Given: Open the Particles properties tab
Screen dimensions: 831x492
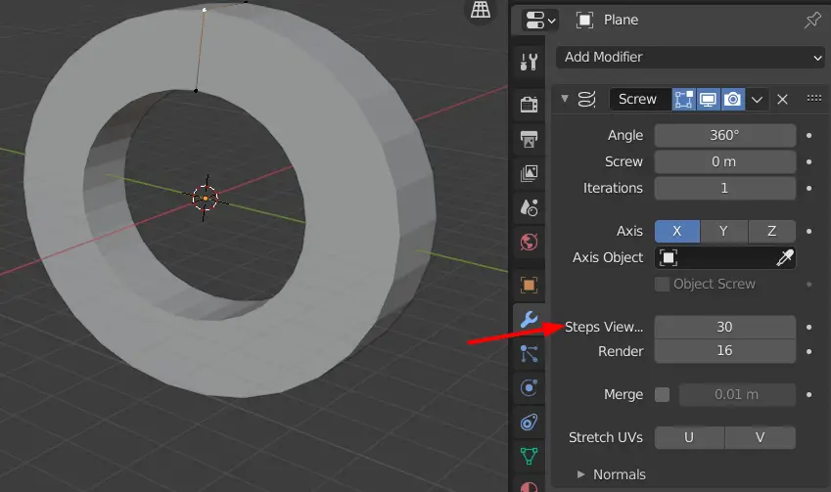Looking at the screenshot, I should point(529,354).
